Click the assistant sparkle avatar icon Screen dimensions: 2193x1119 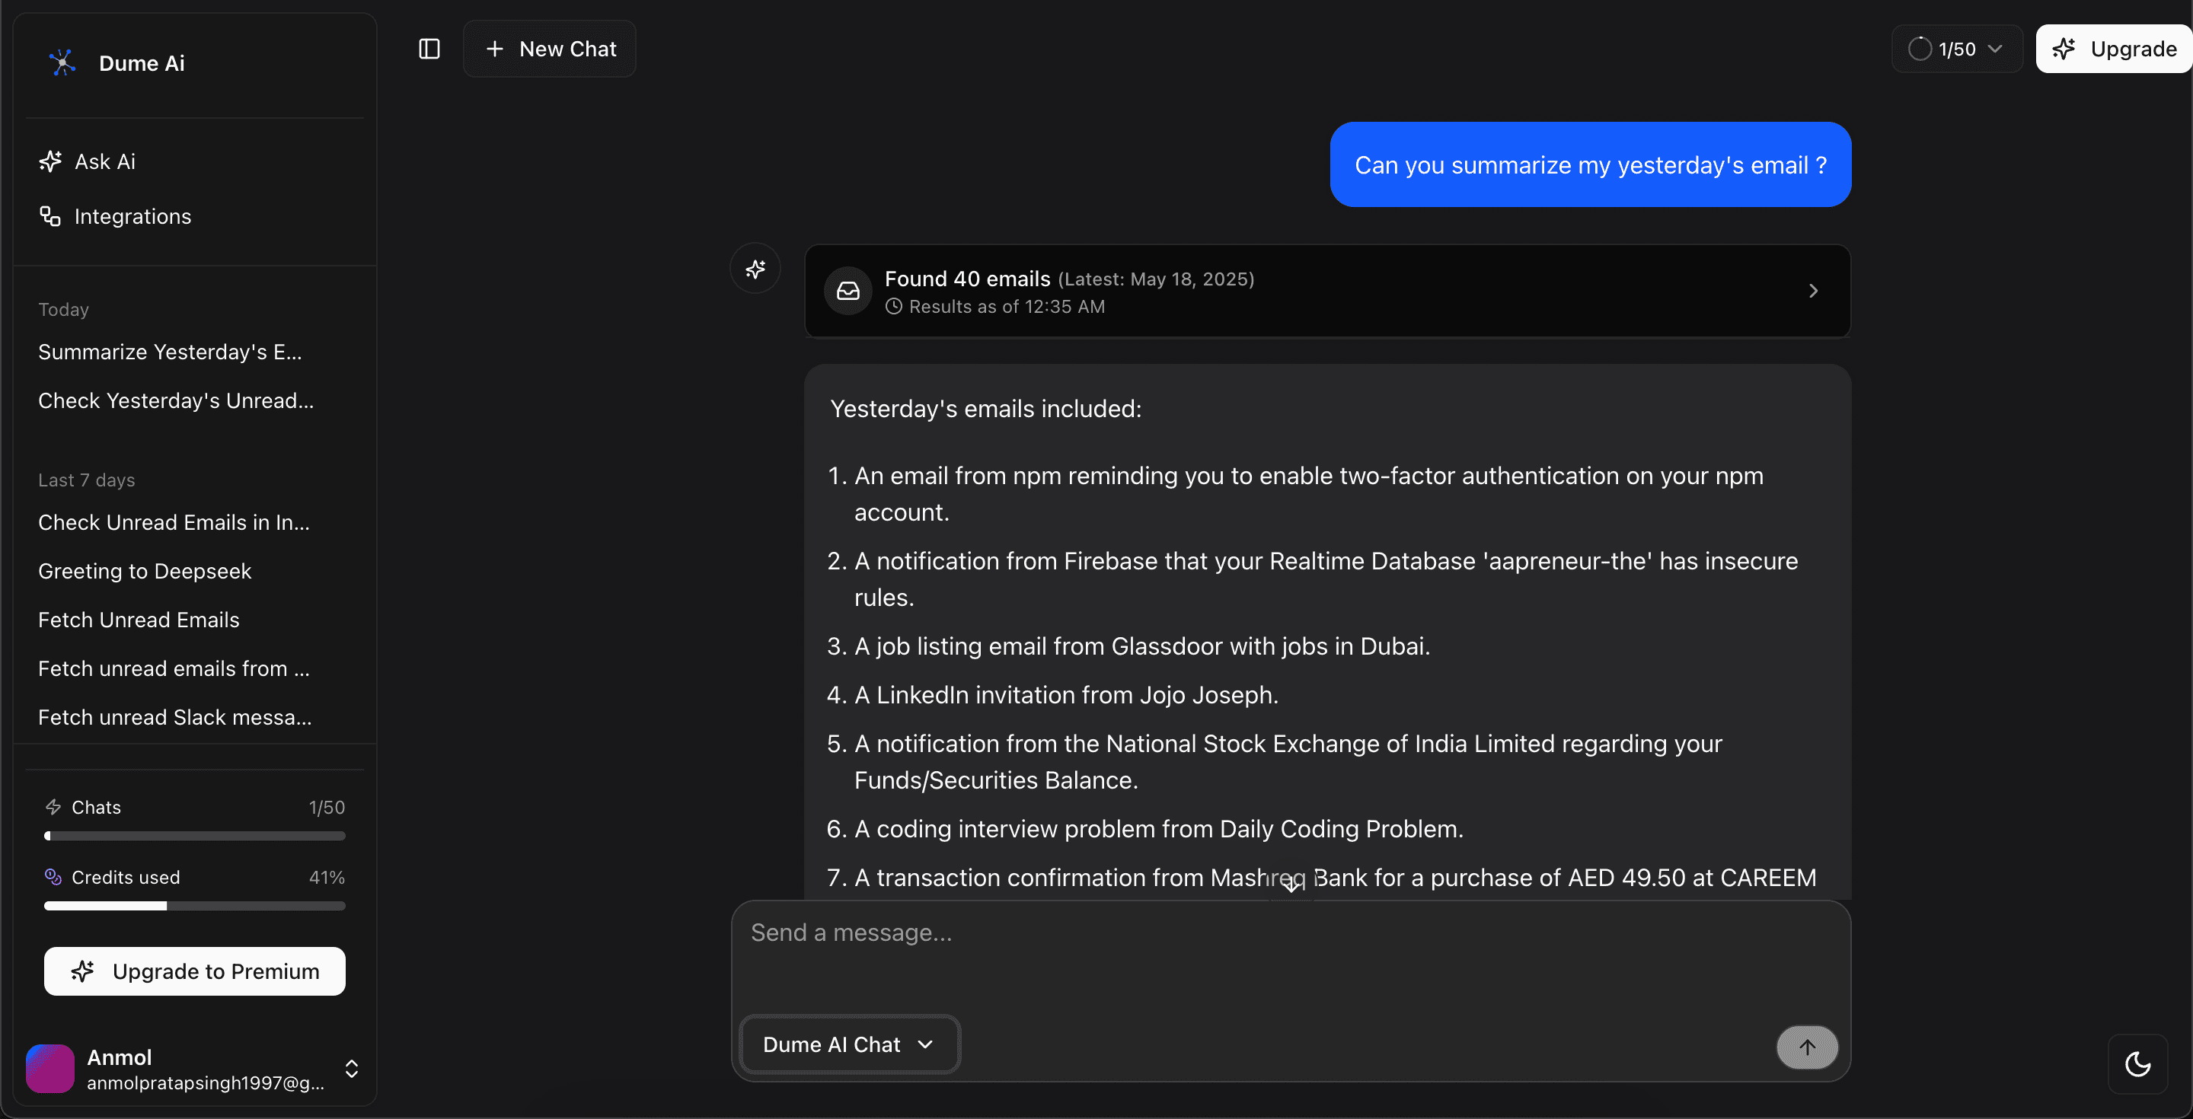(x=755, y=269)
